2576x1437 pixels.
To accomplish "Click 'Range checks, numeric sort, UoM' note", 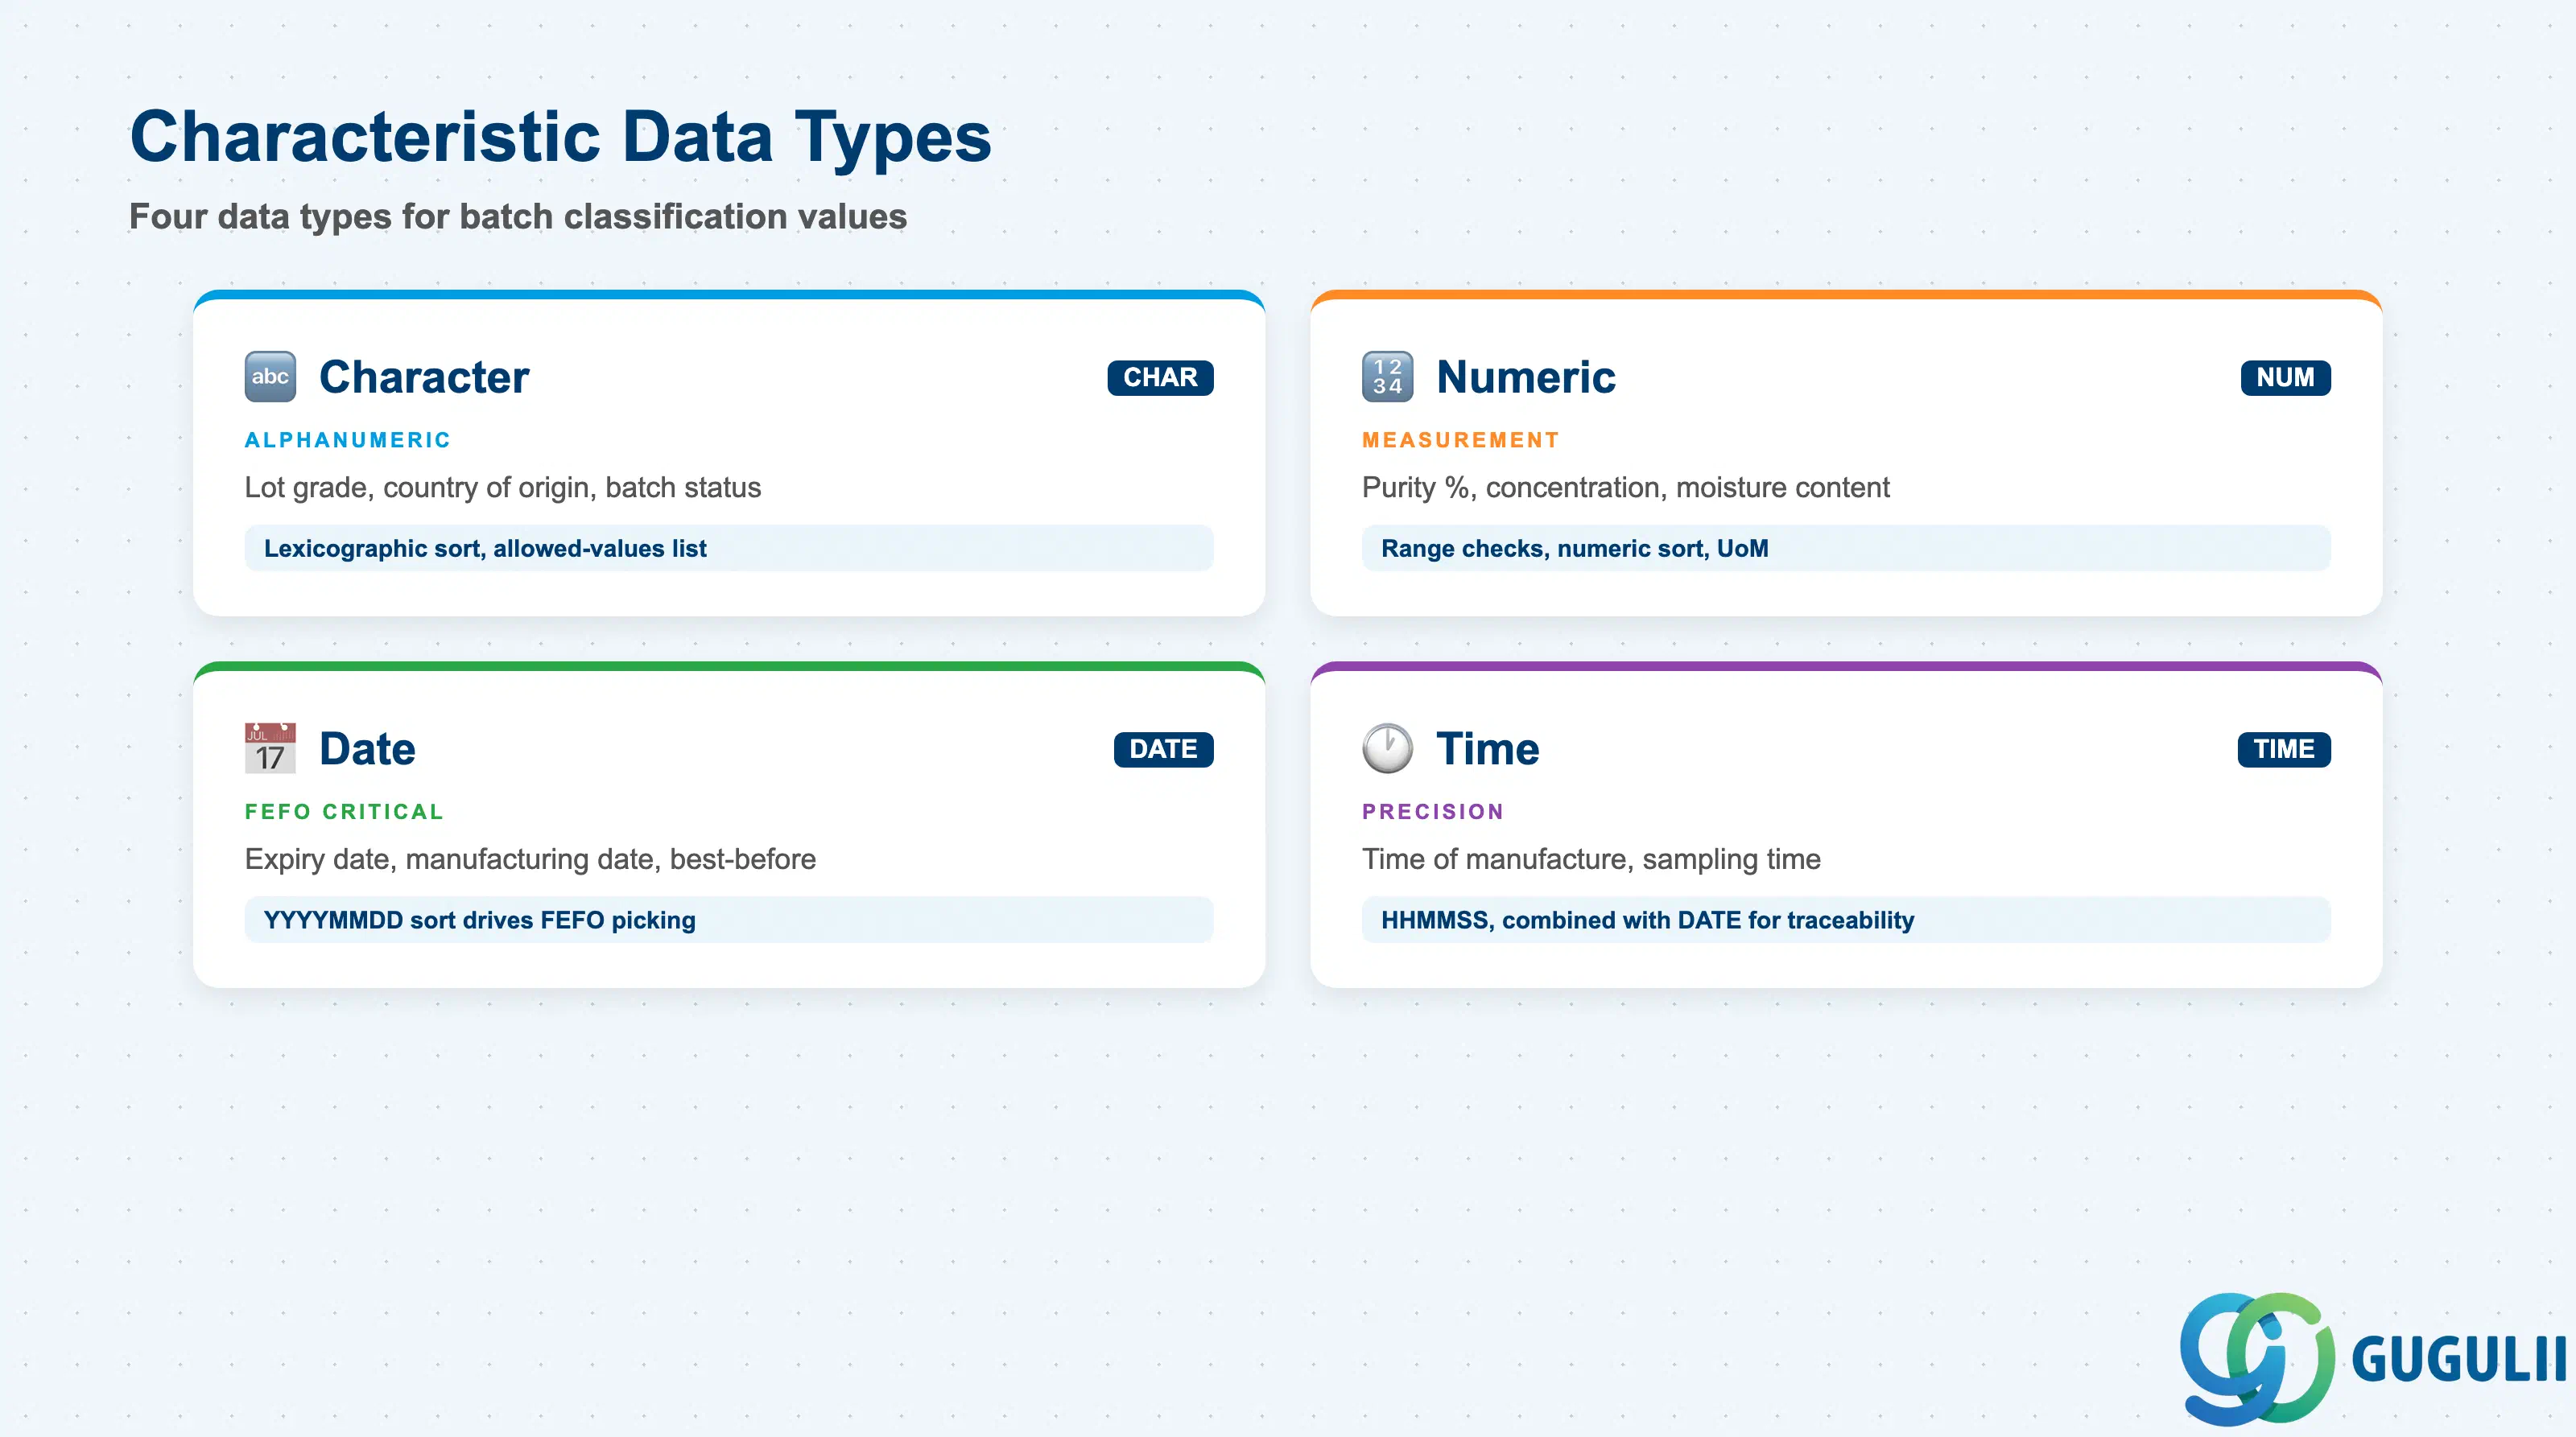I will 1846,549.
